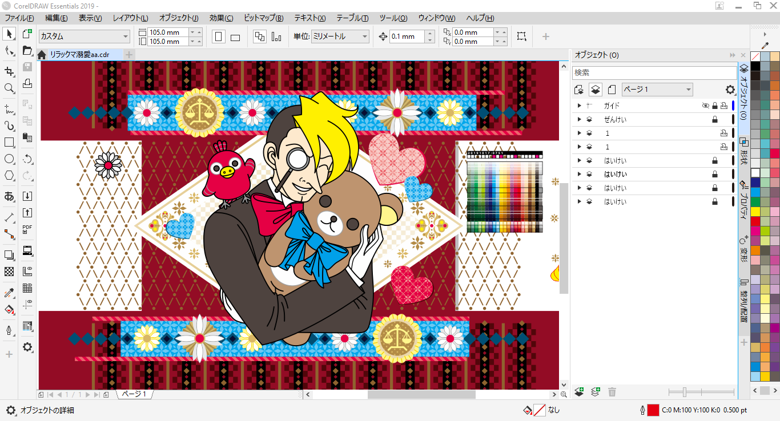Choose the Rectangle tool
This screenshot has width=780, height=421.
pyautogui.click(x=9, y=142)
